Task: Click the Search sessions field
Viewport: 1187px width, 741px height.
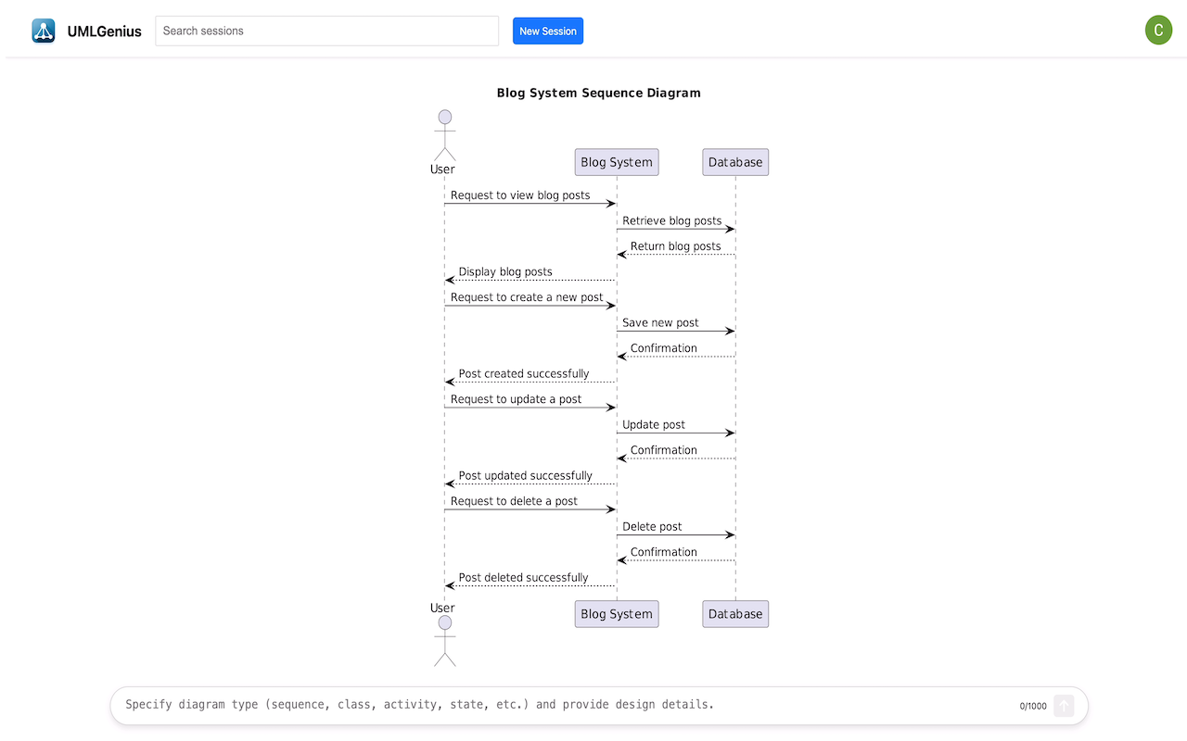Action: point(326,31)
